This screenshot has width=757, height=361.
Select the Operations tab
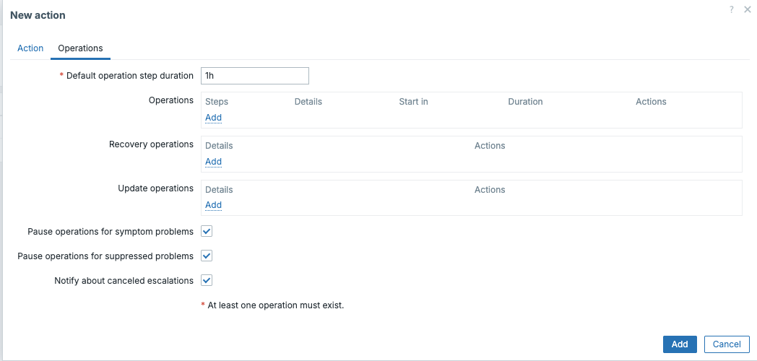pos(80,48)
